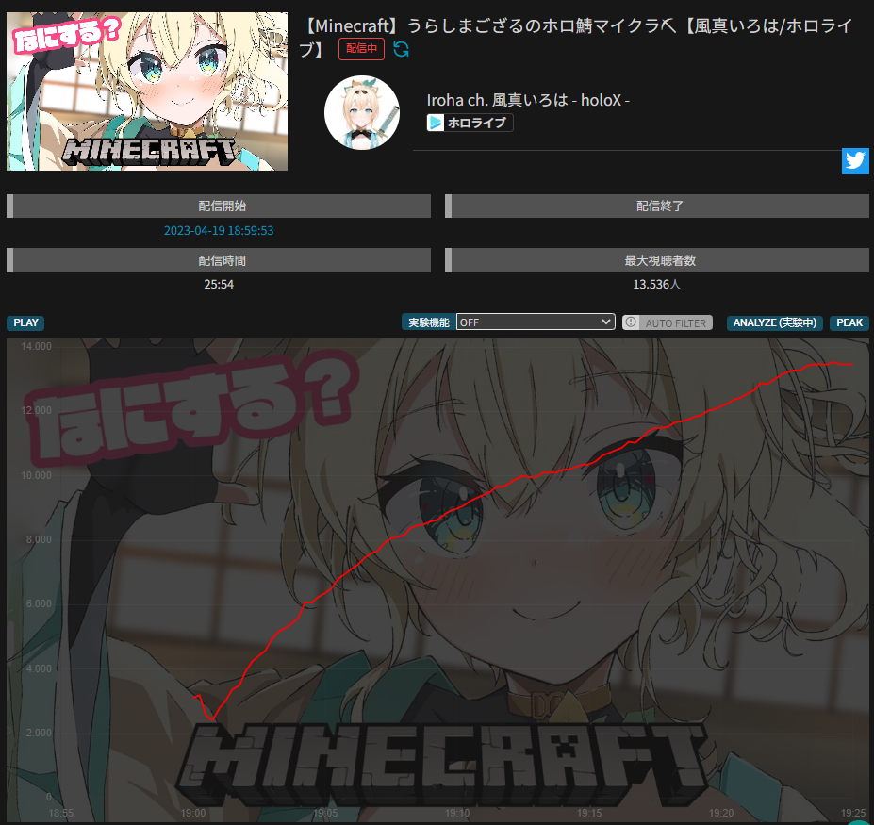
Task: Click the 18:55 time axis label
Action: [60, 813]
